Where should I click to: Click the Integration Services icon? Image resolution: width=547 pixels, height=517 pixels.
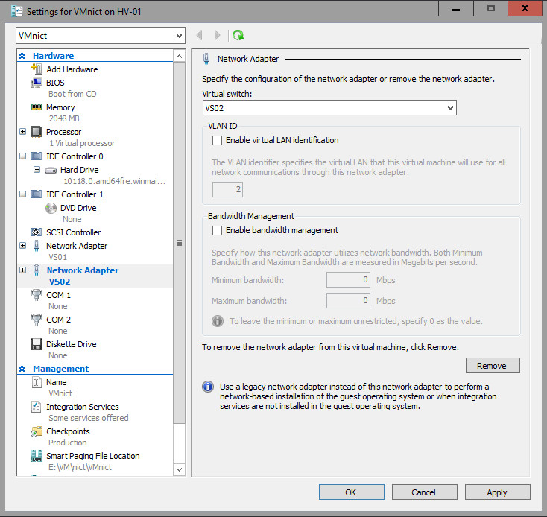coord(37,407)
